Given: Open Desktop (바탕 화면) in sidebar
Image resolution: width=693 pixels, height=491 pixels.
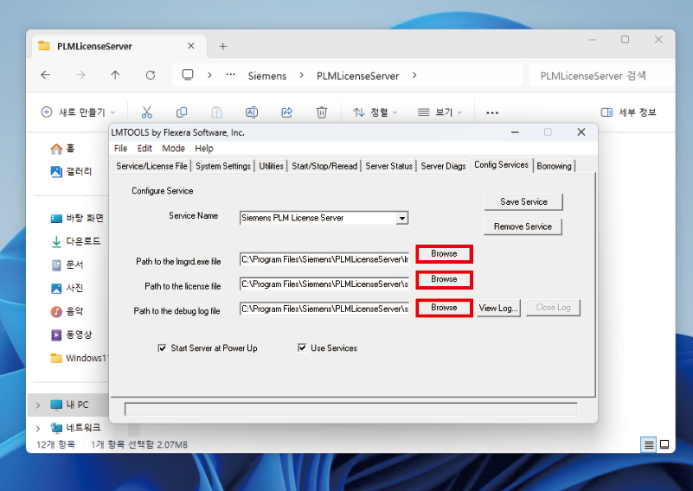Looking at the screenshot, I should [x=77, y=218].
